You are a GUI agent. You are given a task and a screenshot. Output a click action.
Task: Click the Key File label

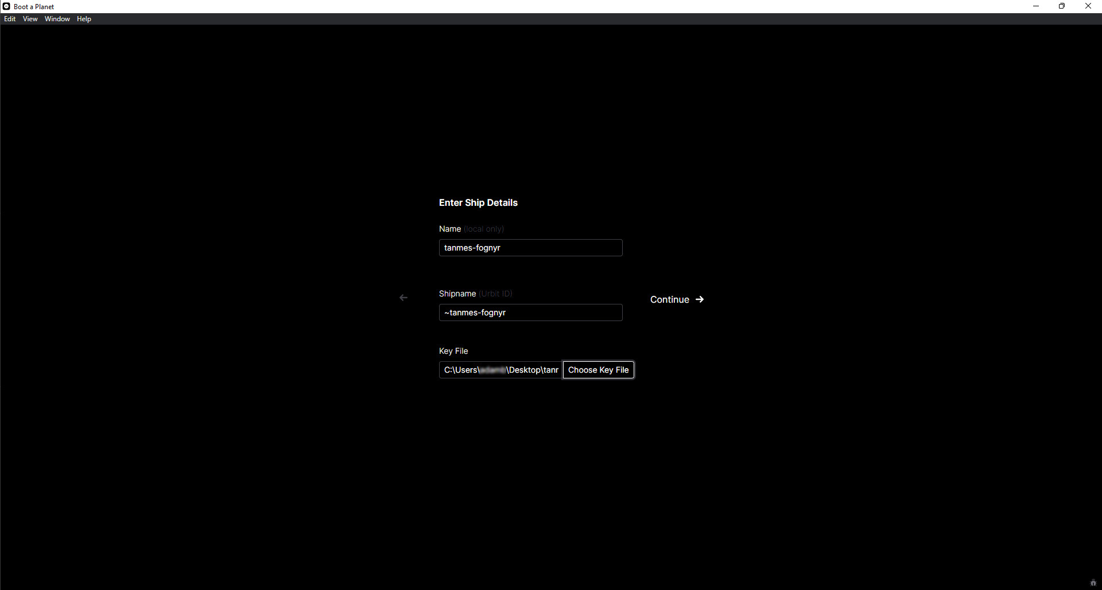453,351
